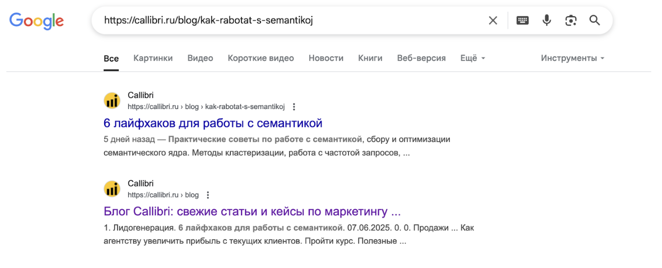Viewport: 662px width, 268px height.
Task: Clear the search query with the X icon
Action: tap(493, 20)
